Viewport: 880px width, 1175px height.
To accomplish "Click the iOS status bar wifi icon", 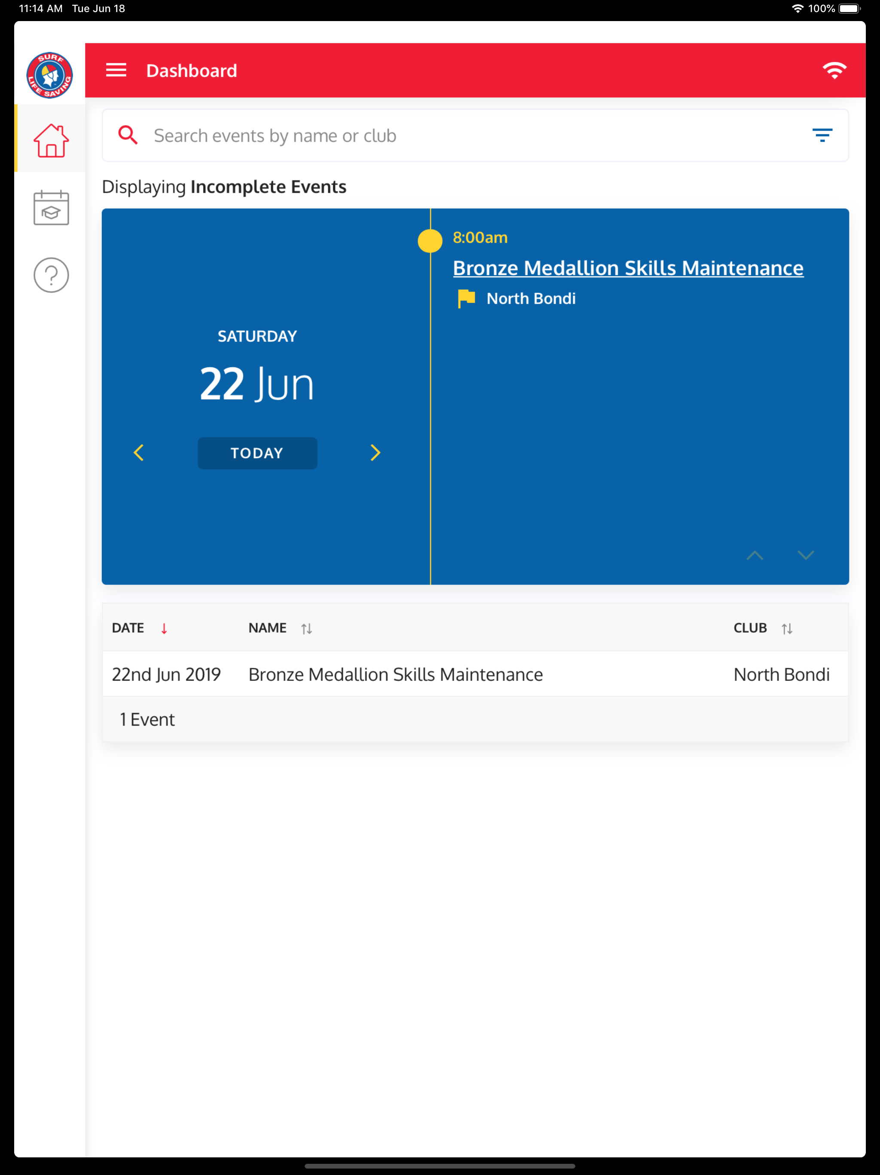I will click(797, 9).
